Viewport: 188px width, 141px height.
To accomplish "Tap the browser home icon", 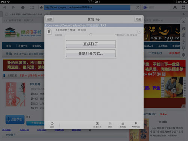I will point(23,7).
